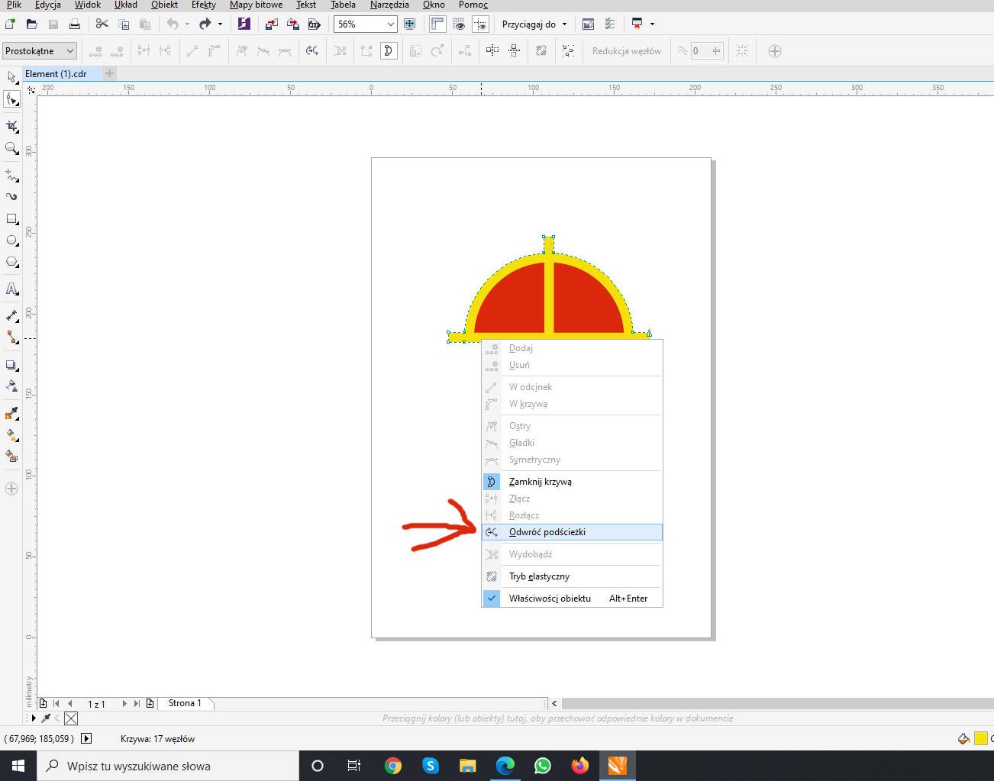994x781 pixels.
Task: Open the Efekty menu
Action: [x=203, y=5]
